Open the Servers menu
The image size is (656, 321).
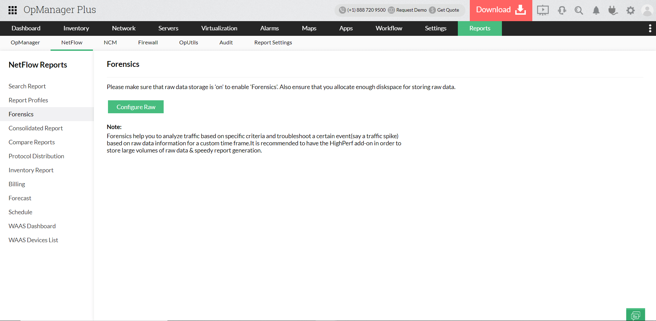[168, 28]
